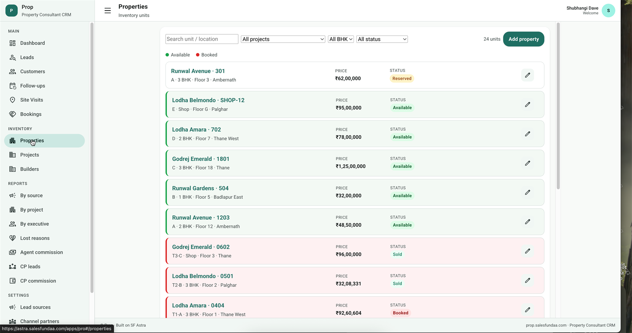This screenshot has height=333, width=632.
Task: Click the Lost reasons broken-heart icon
Action: tap(13, 238)
